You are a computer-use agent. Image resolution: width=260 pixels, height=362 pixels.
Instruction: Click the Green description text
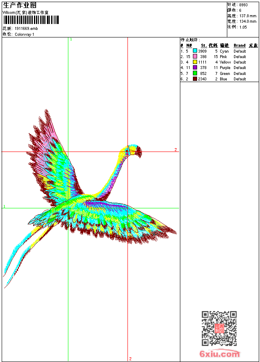tap(225, 73)
